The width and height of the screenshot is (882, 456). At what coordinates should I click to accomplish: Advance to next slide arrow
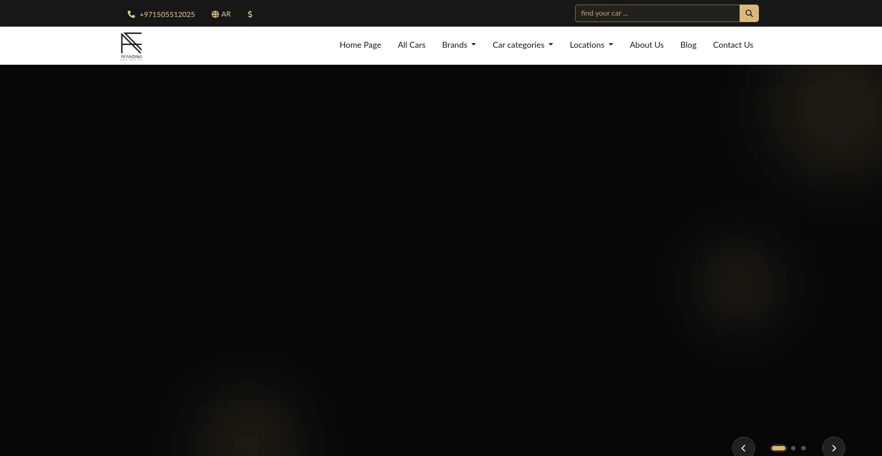coord(833,448)
